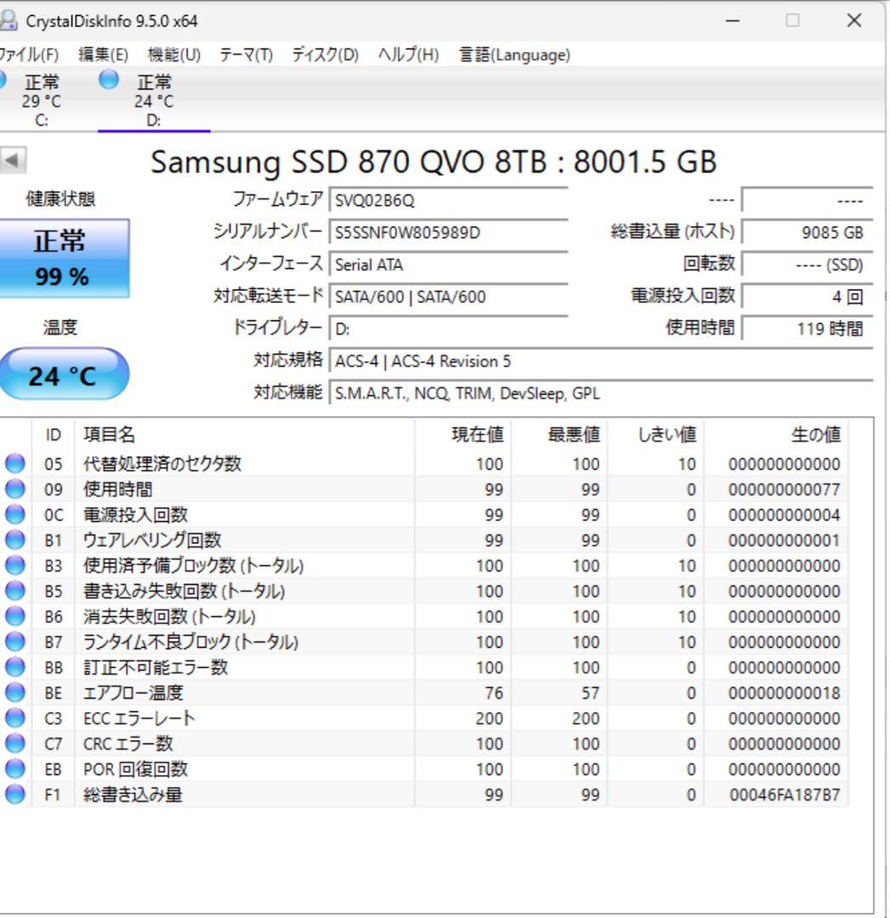Click the status indicator for 代替処理済のセクタ数
Viewport: 890px width, 918px height.
(x=17, y=463)
